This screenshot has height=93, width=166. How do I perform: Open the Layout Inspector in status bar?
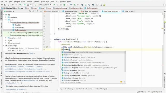point(155,92)
